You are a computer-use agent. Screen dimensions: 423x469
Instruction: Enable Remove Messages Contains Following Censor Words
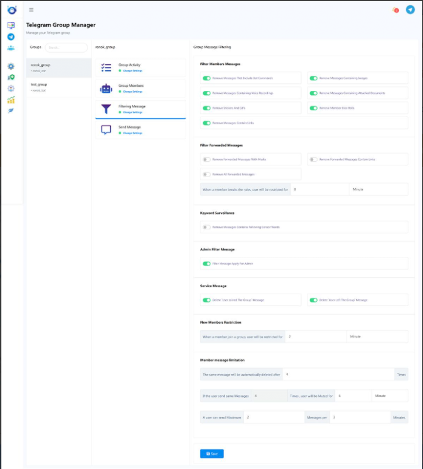[207, 227]
